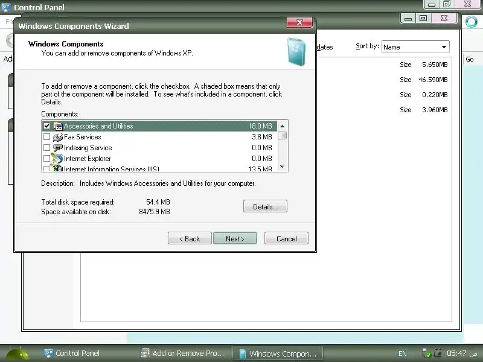483x362 pixels.
Task: Uncheck the Accessories and Utilities checkbox
Action: (x=47, y=126)
